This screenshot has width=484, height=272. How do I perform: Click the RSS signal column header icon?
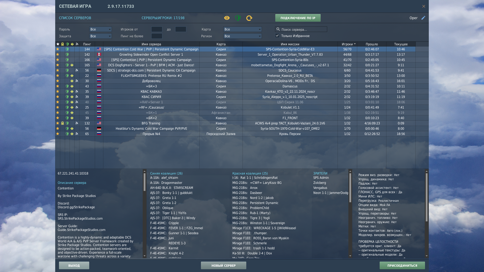point(77,44)
